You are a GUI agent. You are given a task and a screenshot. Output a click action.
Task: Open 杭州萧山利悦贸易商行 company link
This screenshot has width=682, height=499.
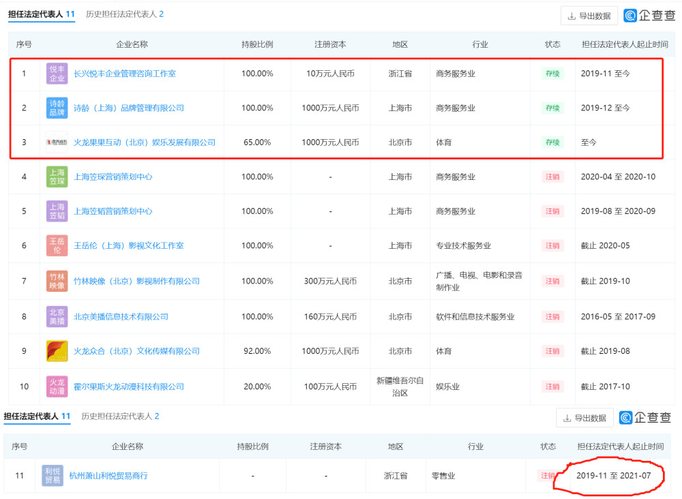click(108, 476)
